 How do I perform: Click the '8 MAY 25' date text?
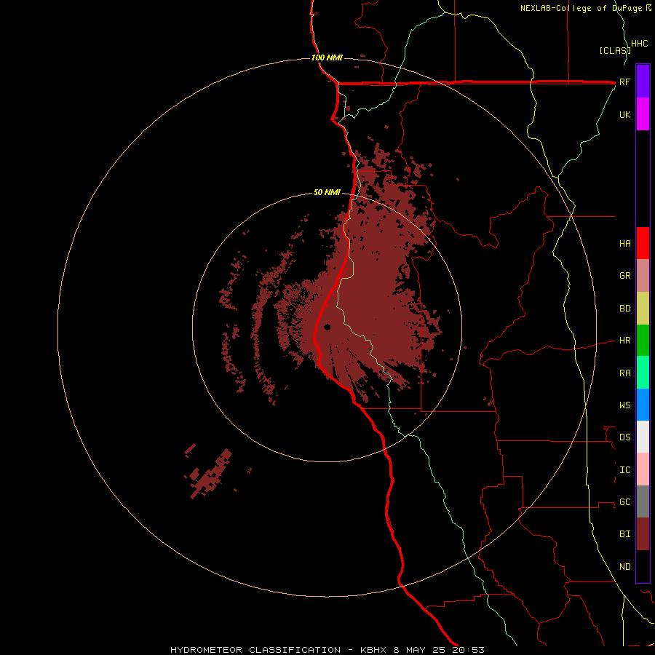[419, 650]
